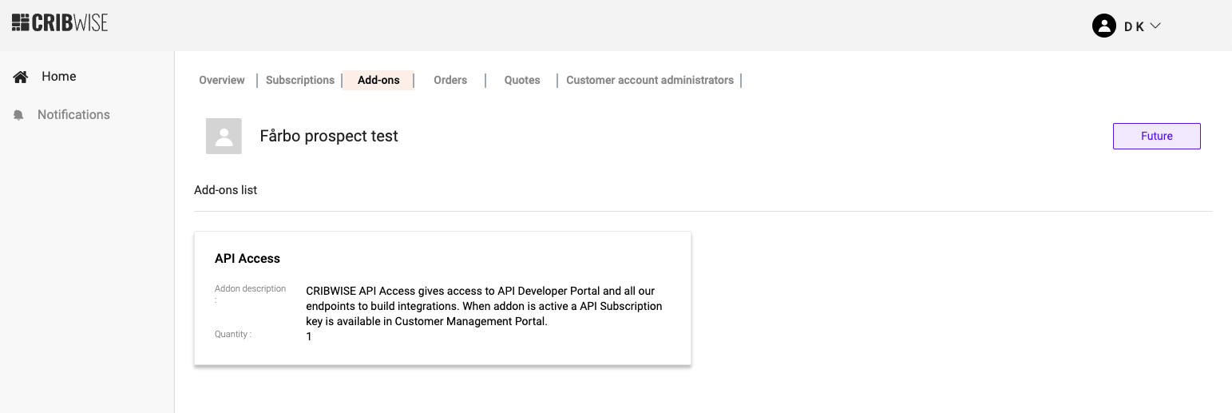Click the API Access addon description text
Image resolution: width=1232 pixels, height=413 pixels.
484,306
